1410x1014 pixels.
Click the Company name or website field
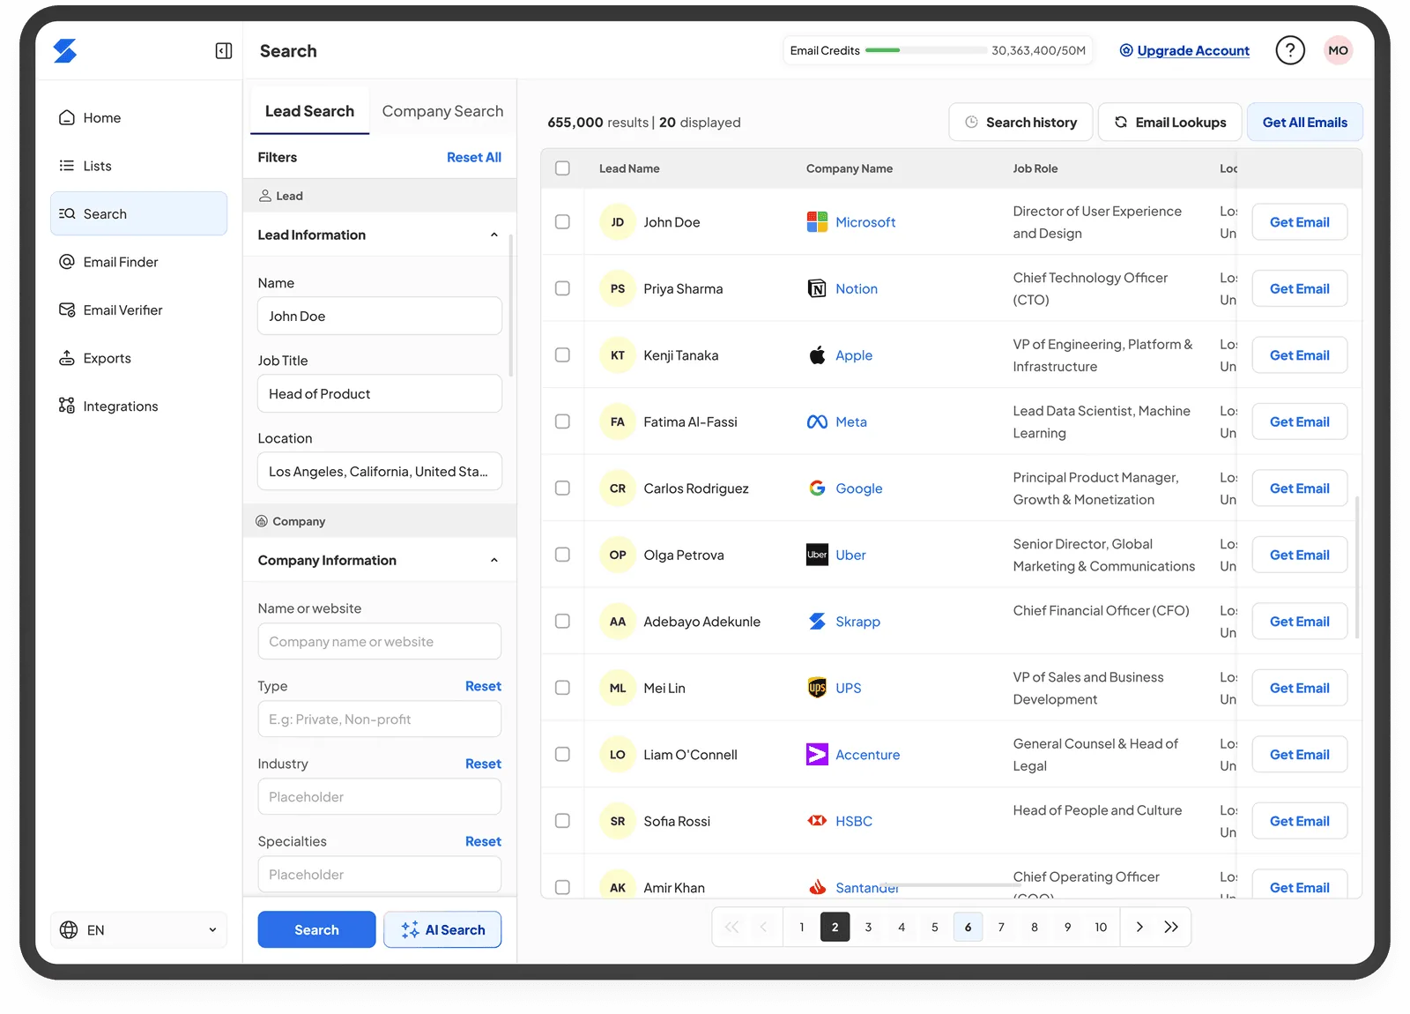coord(380,642)
